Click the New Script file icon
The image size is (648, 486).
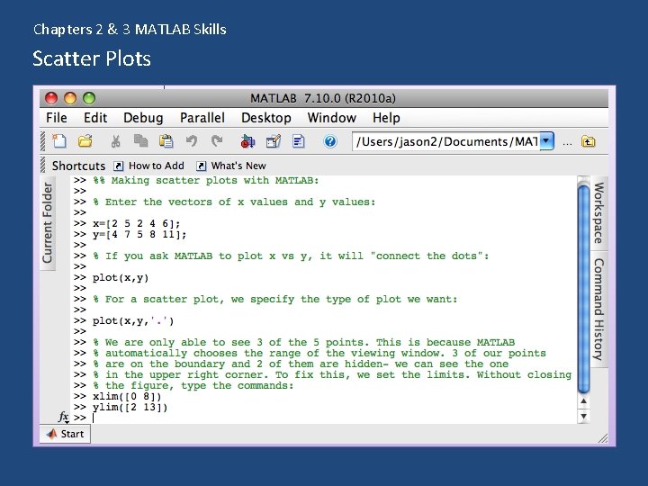click(x=58, y=141)
